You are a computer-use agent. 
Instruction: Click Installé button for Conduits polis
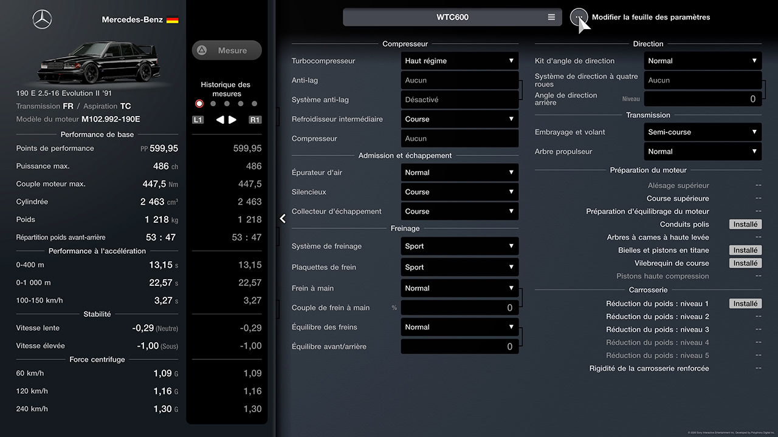coord(745,225)
